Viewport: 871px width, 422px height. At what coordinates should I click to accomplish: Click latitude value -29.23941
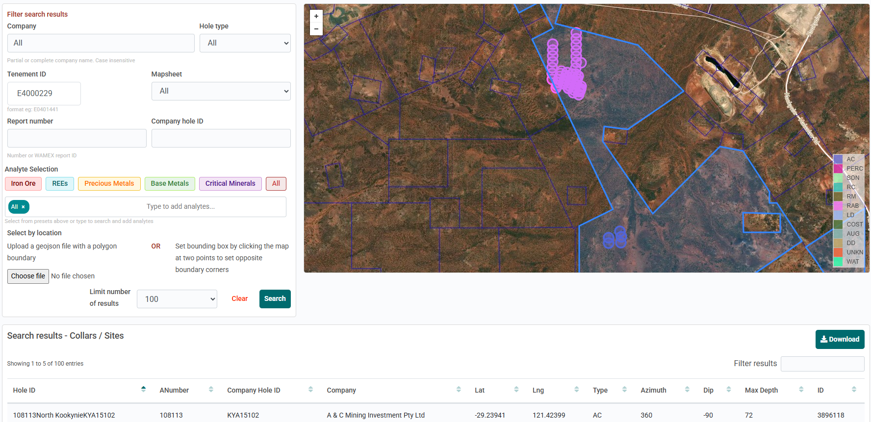coord(490,415)
